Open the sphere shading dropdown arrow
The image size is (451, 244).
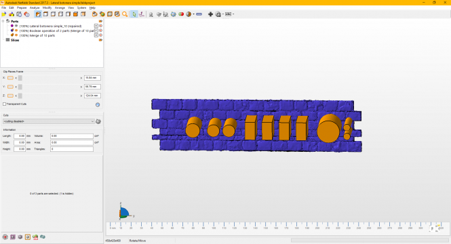click(193, 14)
